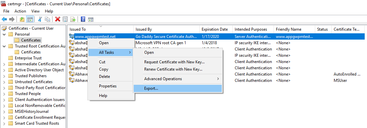Select Certificates under Trusted Root Certification
The height and width of the screenshot is (128, 367).
pyautogui.click(x=31, y=52)
